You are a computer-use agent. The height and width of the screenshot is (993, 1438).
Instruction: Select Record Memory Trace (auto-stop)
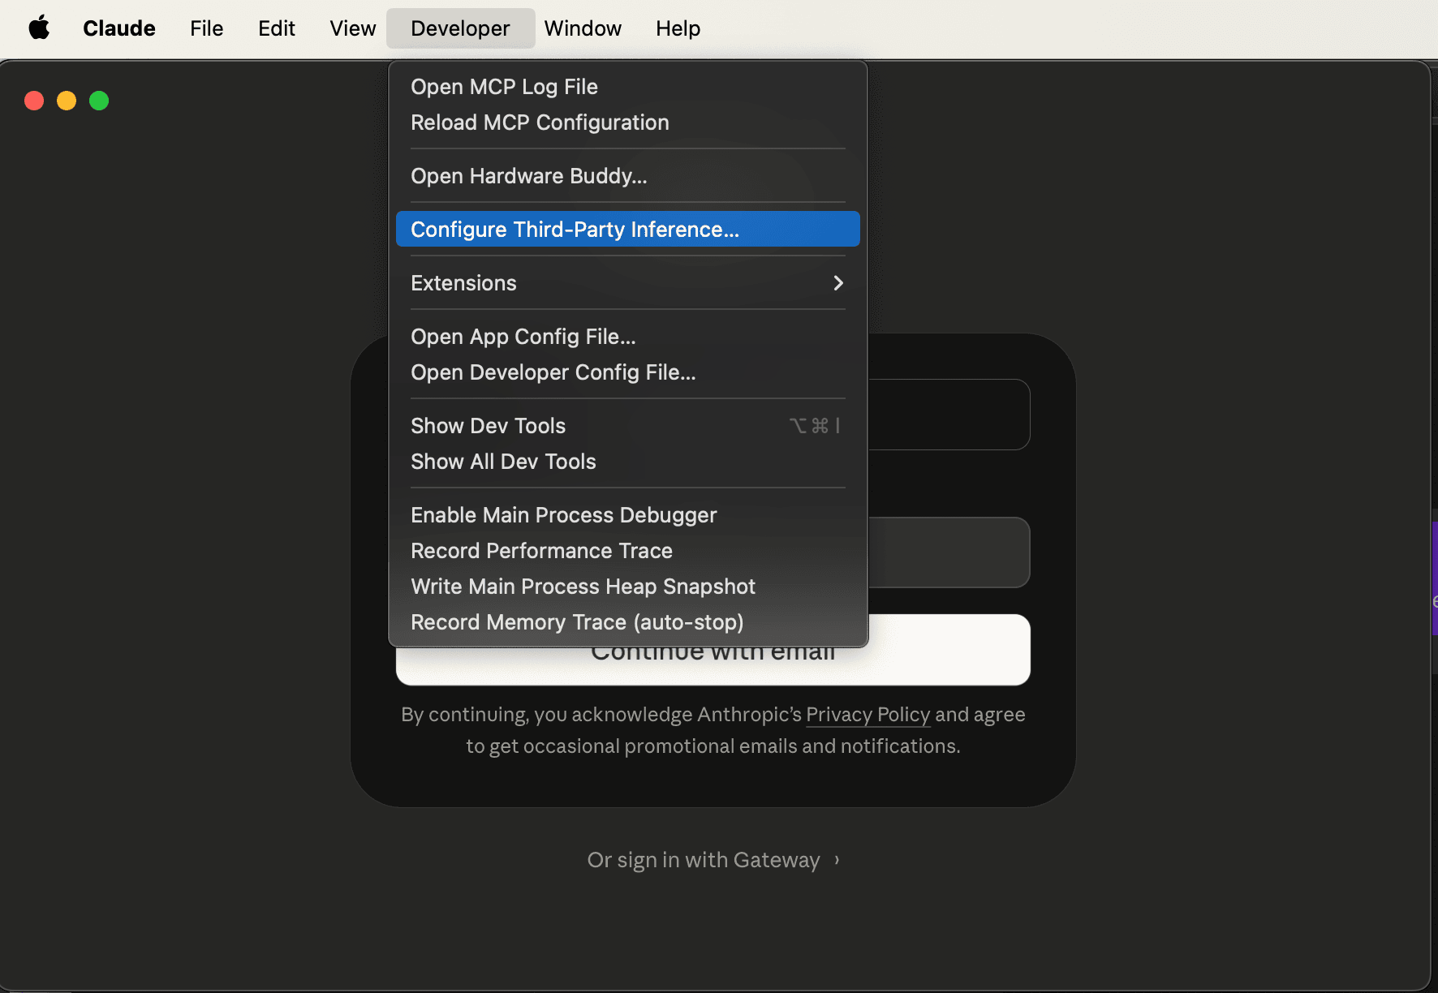(628, 622)
